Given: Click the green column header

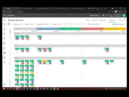Looking at the screenshot, I should tap(70, 29).
